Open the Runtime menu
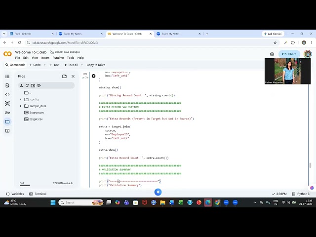Screen dimensions: 316x237 (58, 58)
